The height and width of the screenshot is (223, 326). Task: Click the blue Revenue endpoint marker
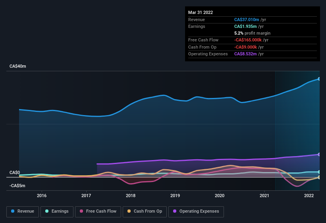tap(319, 79)
